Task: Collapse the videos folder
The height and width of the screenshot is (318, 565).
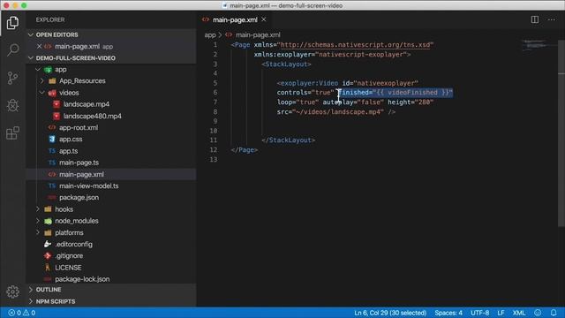Action: tap(42, 93)
